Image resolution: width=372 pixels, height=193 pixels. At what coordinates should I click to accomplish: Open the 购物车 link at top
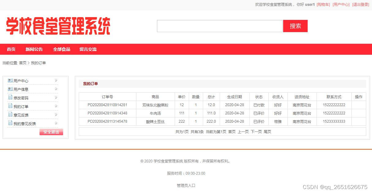tap(323, 5)
